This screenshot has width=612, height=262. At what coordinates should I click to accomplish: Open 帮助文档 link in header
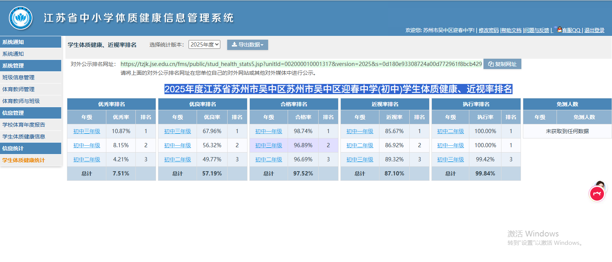point(511,30)
